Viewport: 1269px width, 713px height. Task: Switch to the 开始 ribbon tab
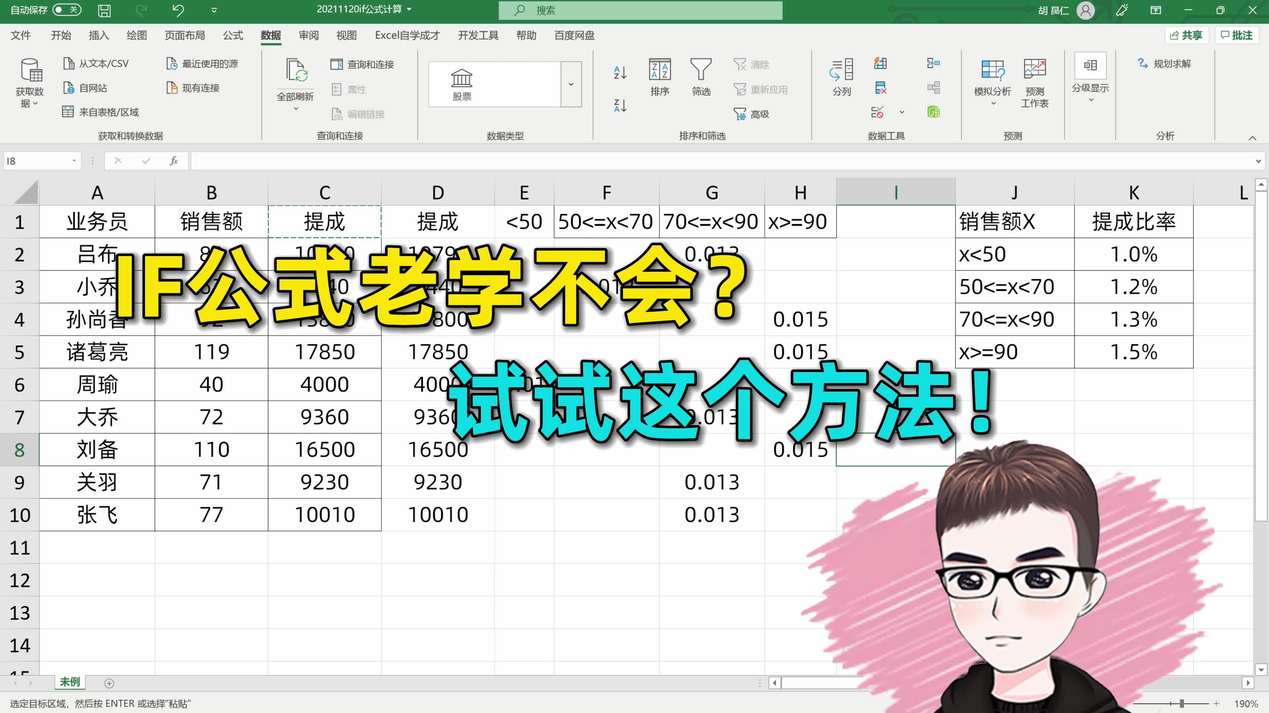point(61,35)
